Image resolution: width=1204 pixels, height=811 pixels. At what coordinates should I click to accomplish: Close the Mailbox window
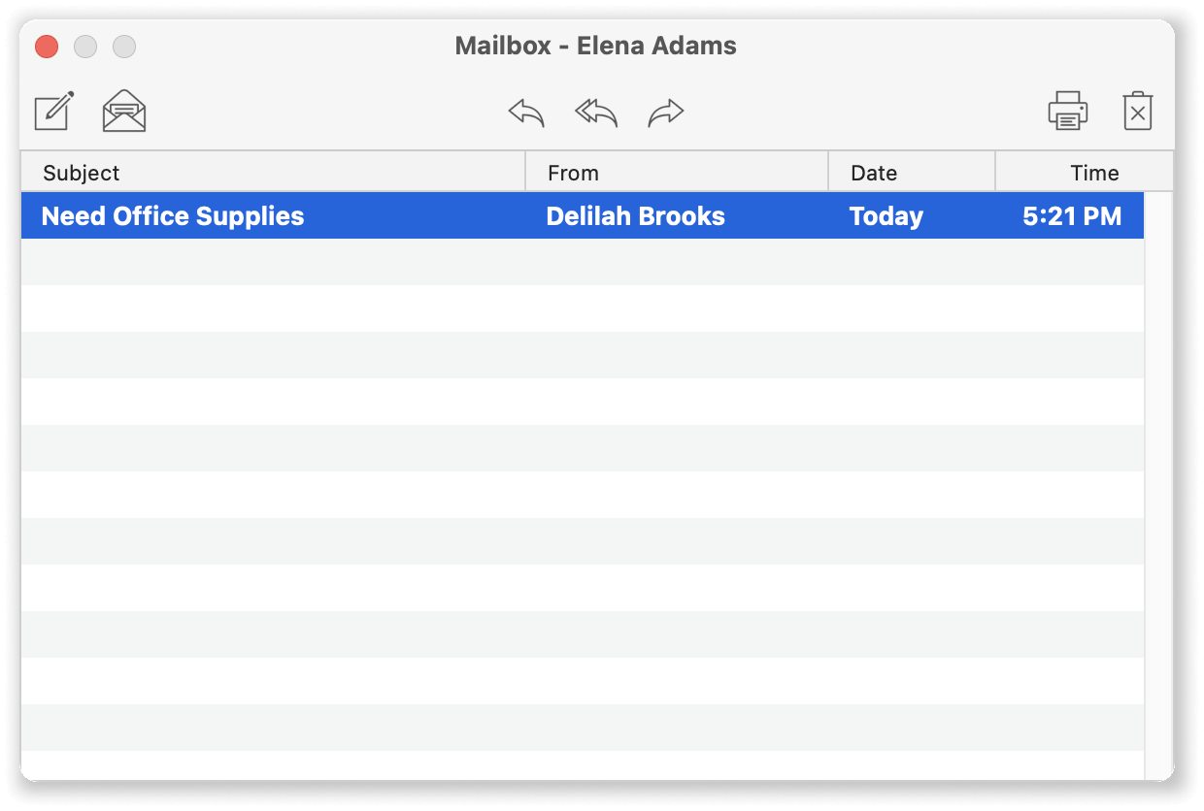pos(47,46)
